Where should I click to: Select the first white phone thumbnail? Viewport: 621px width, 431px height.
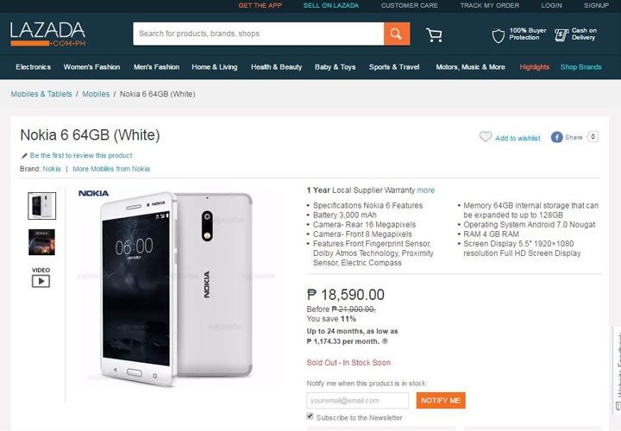click(41, 205)
